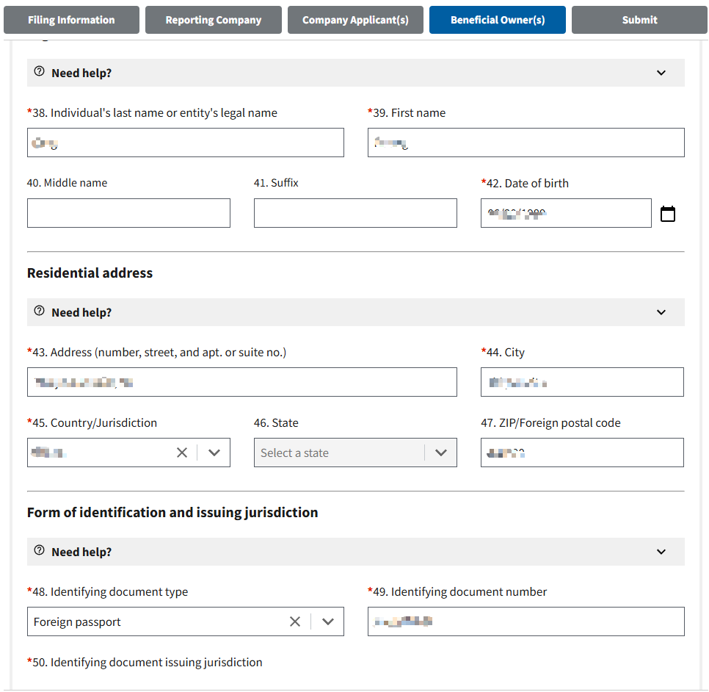Viewport: 709px width, 692px height.
Task: Open the State dropdown
Action: pos(355,453)
